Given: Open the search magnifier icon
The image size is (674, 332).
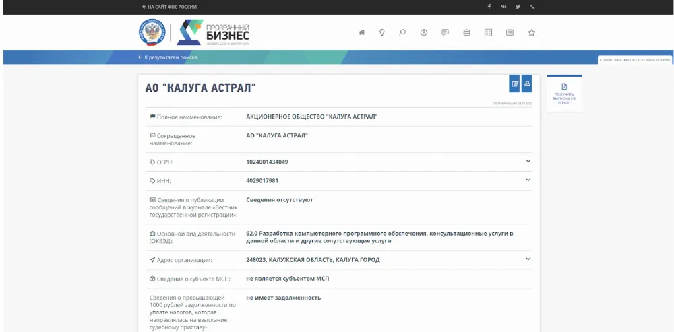Looking at the screenshot, I should point(402,32).
